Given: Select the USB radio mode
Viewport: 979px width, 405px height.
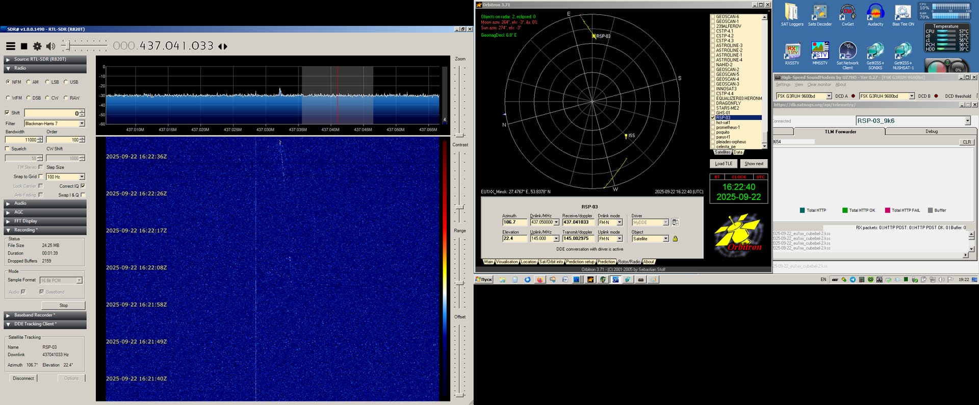Looking at the screenshot, I should (66, 82).
